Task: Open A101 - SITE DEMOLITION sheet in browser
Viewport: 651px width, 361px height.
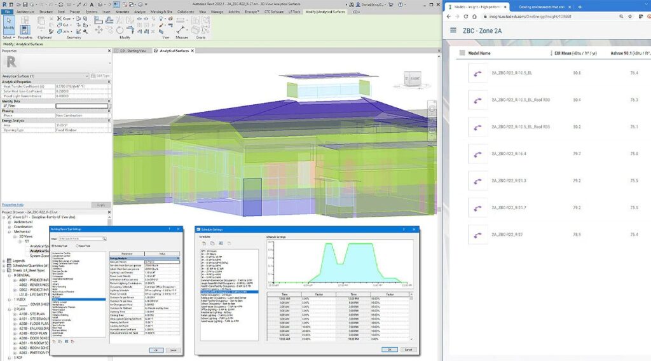Action: 34,319
